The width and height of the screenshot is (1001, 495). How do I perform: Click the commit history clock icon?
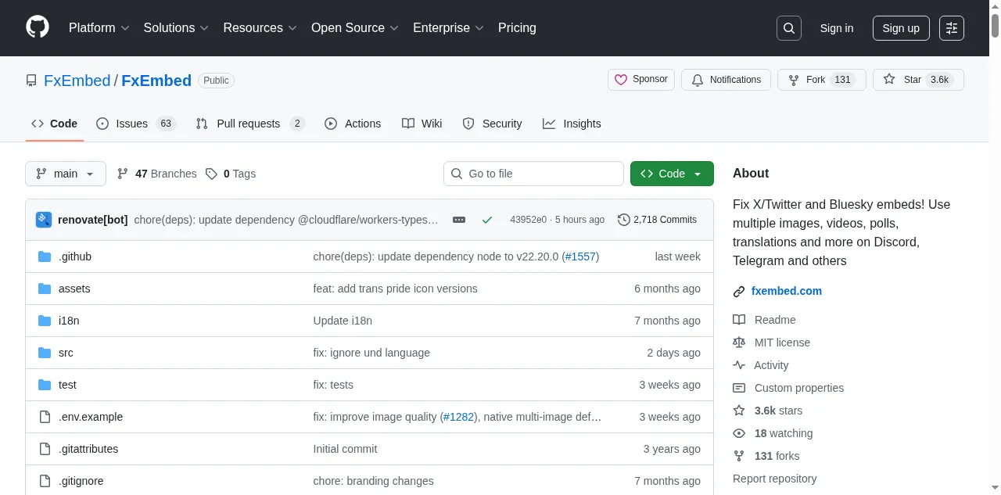point(623,220)
